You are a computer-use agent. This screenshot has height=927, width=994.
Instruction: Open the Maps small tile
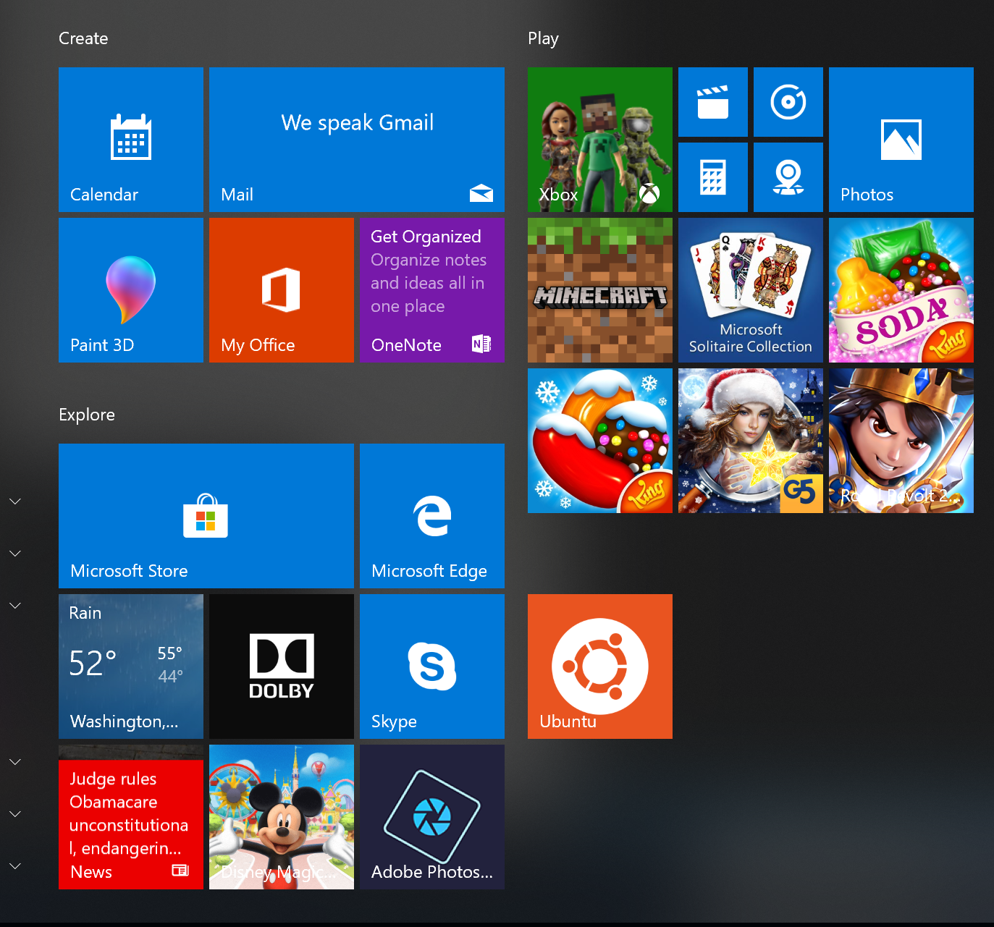[x=788, y=177]
